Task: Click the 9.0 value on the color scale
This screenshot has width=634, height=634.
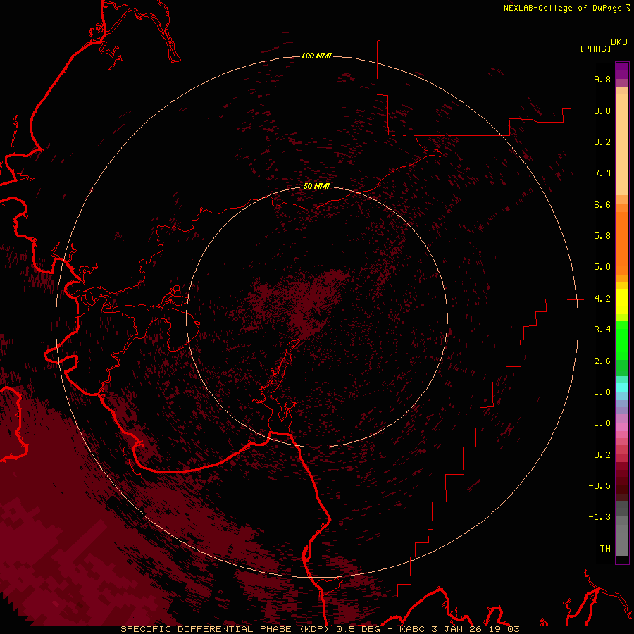Action: click(602, 111)
